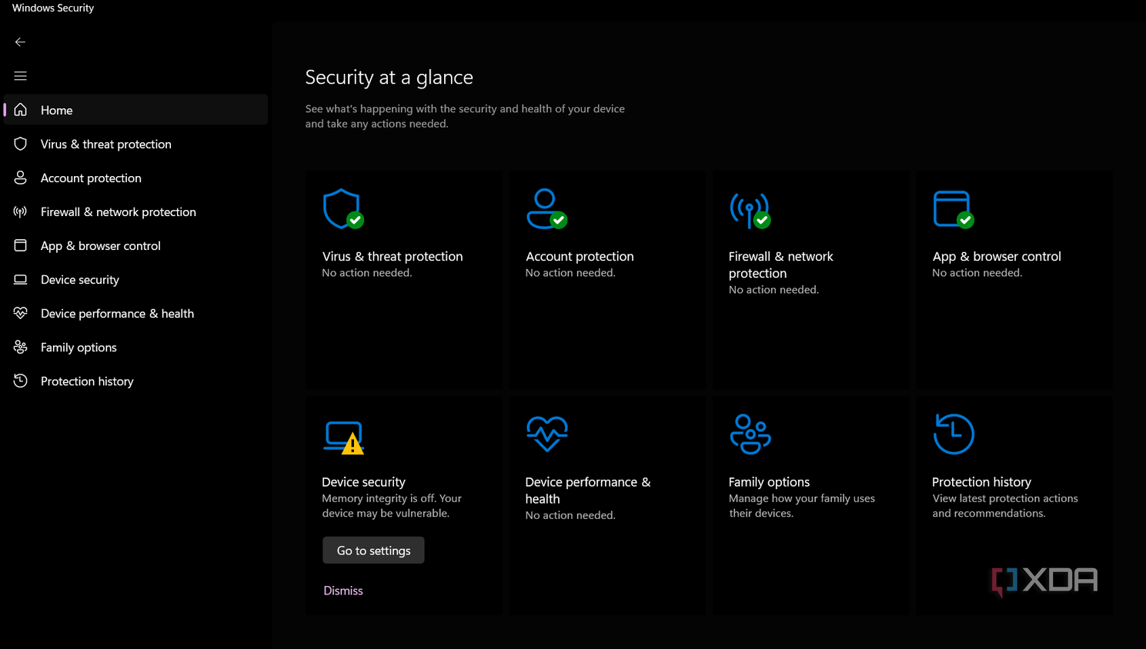Open the Family options people tile icon
The height and width of the screenshot is (649, 1146).
pyautogui.click(x=750, y=434)
